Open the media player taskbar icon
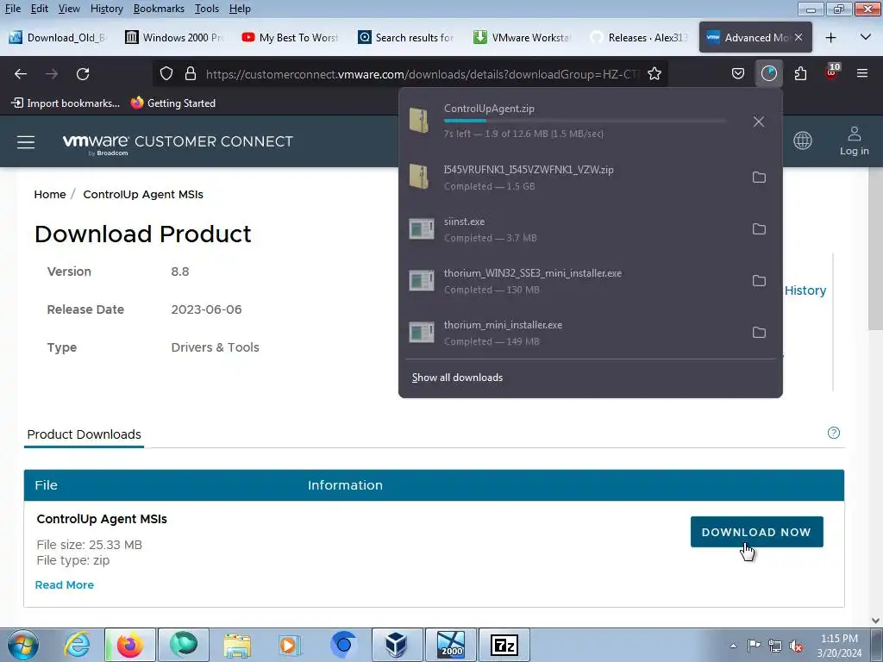Image resolution: width=883 pixels, height=662 pixels. point(290,645)
